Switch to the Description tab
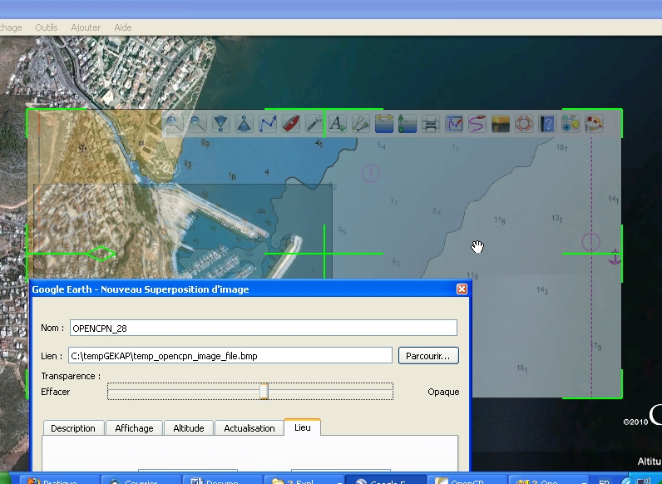662x484 pixels. point(73,428)
